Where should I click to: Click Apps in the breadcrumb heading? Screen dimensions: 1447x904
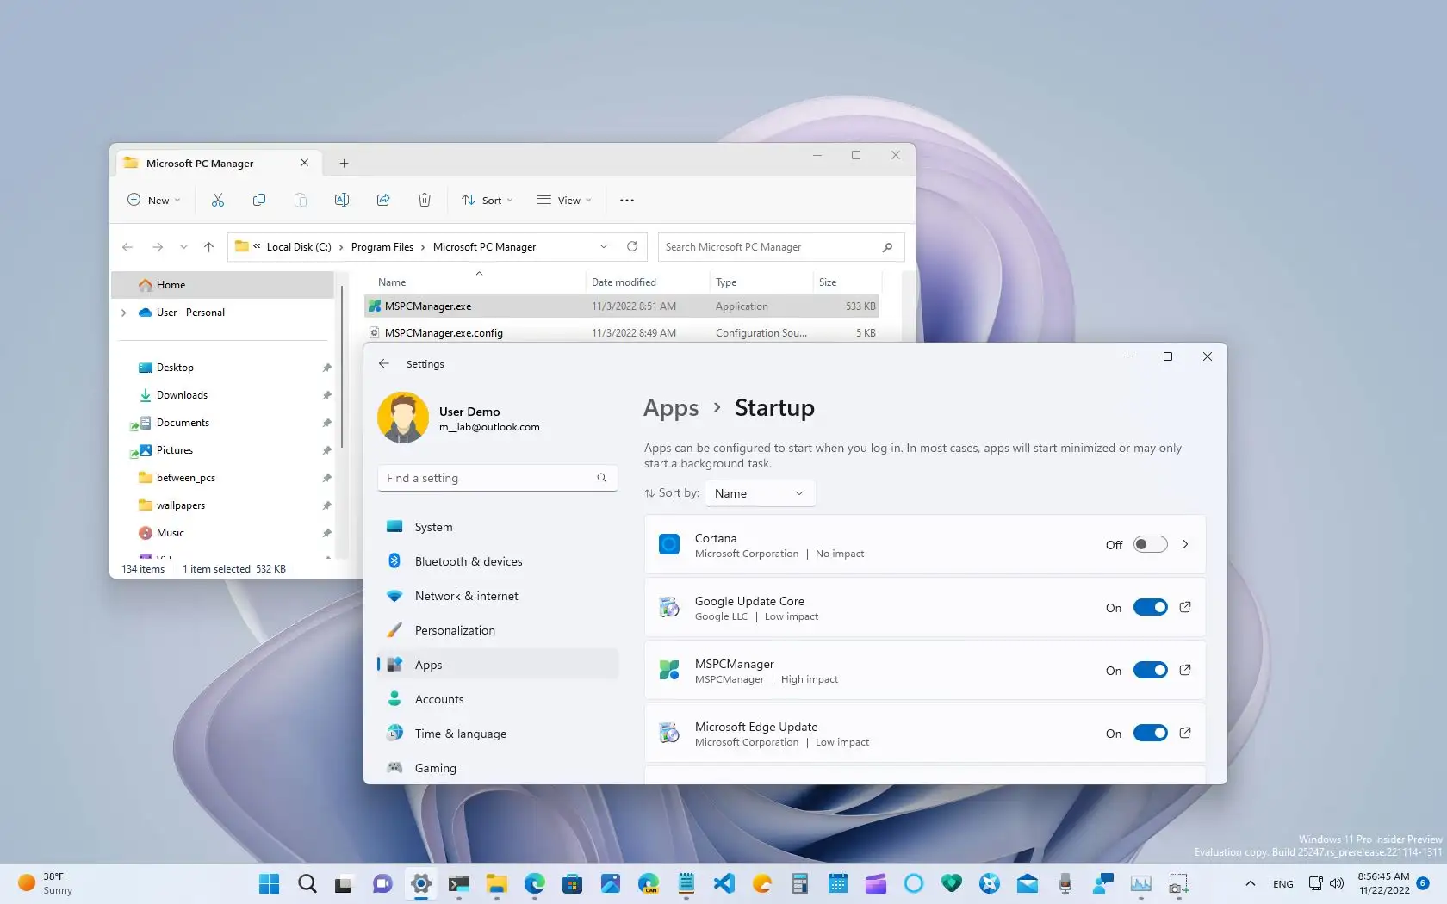pos(671,408)
